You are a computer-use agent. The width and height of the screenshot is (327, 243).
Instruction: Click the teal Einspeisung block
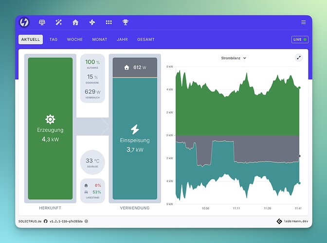click(135, 139)
